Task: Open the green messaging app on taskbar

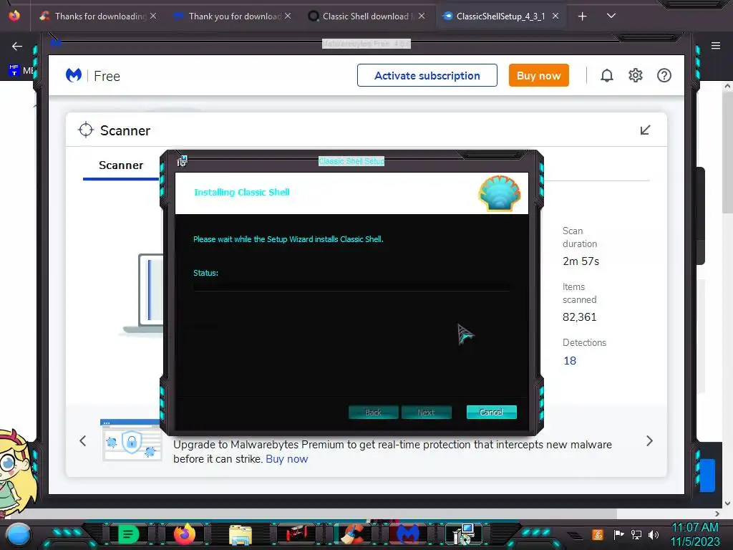Action: (129, 534)
